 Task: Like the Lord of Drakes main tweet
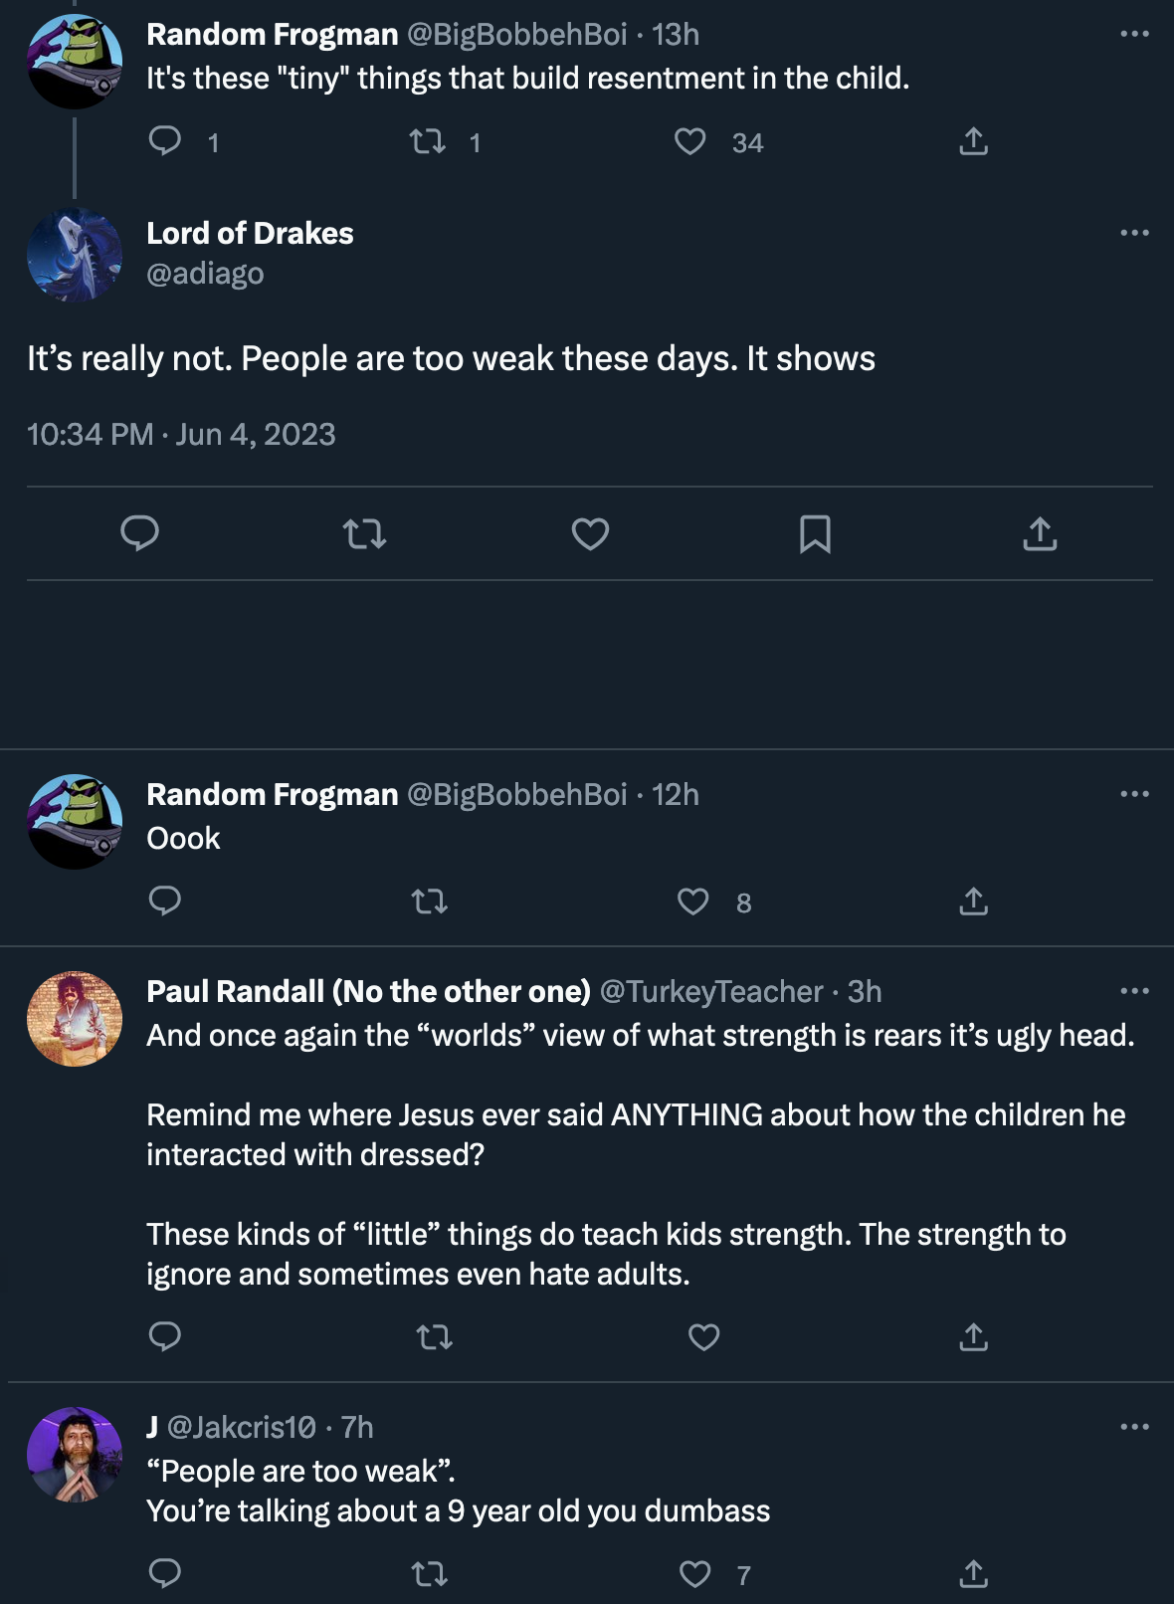(x=590, y=533)
